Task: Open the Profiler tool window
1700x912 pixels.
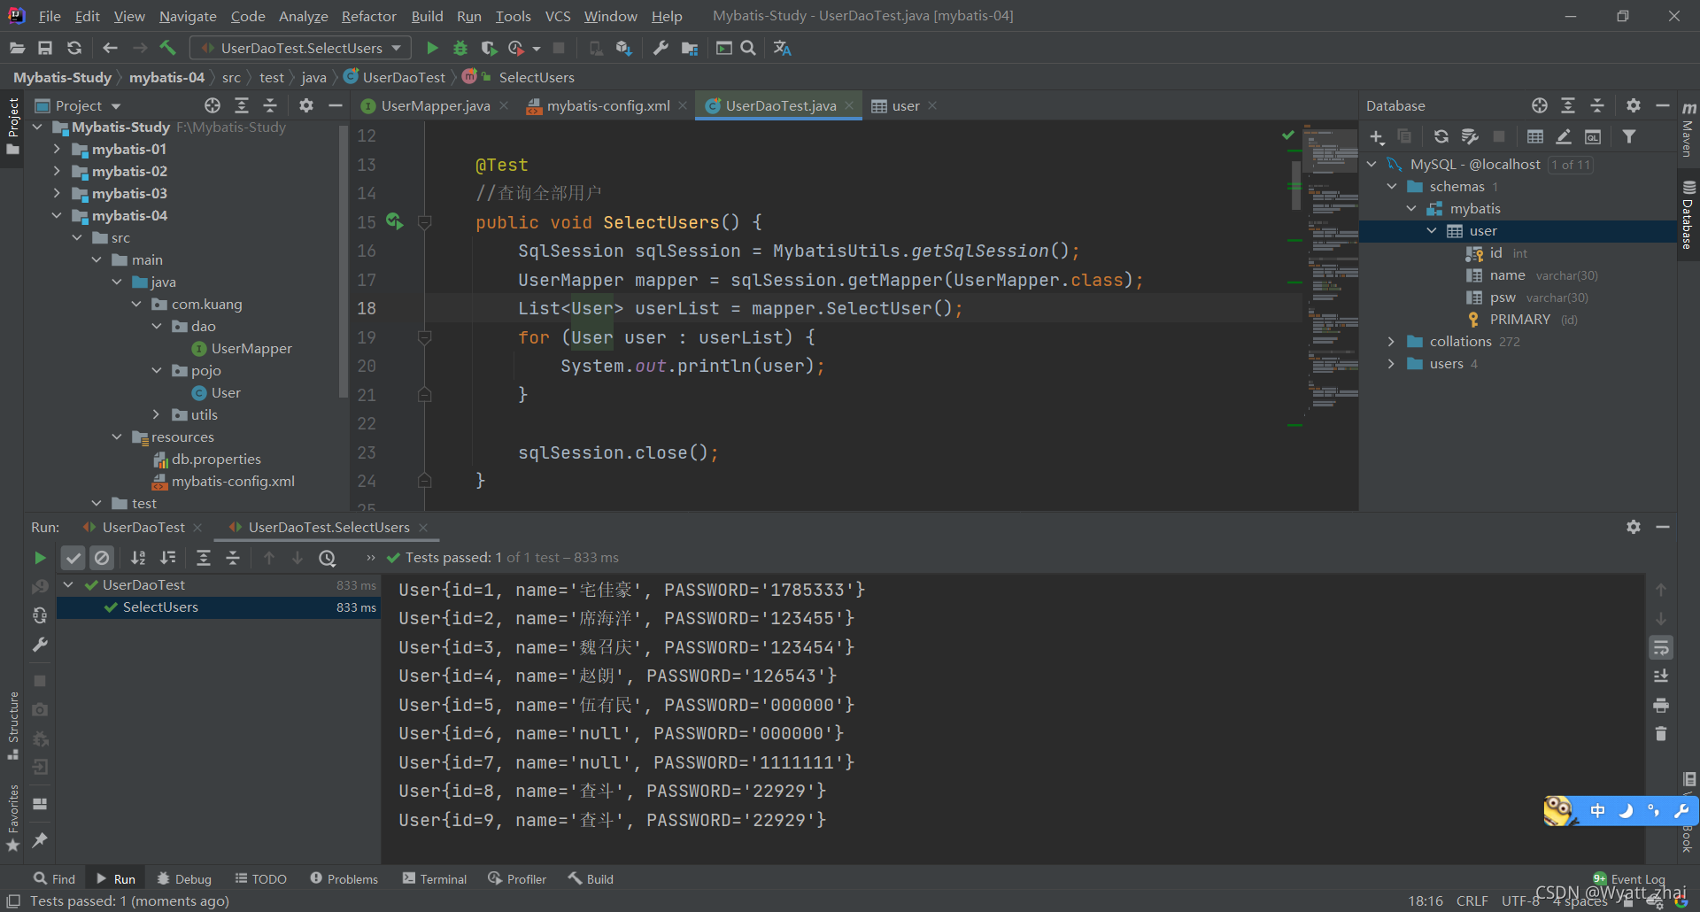Action: tap(517, 878)
